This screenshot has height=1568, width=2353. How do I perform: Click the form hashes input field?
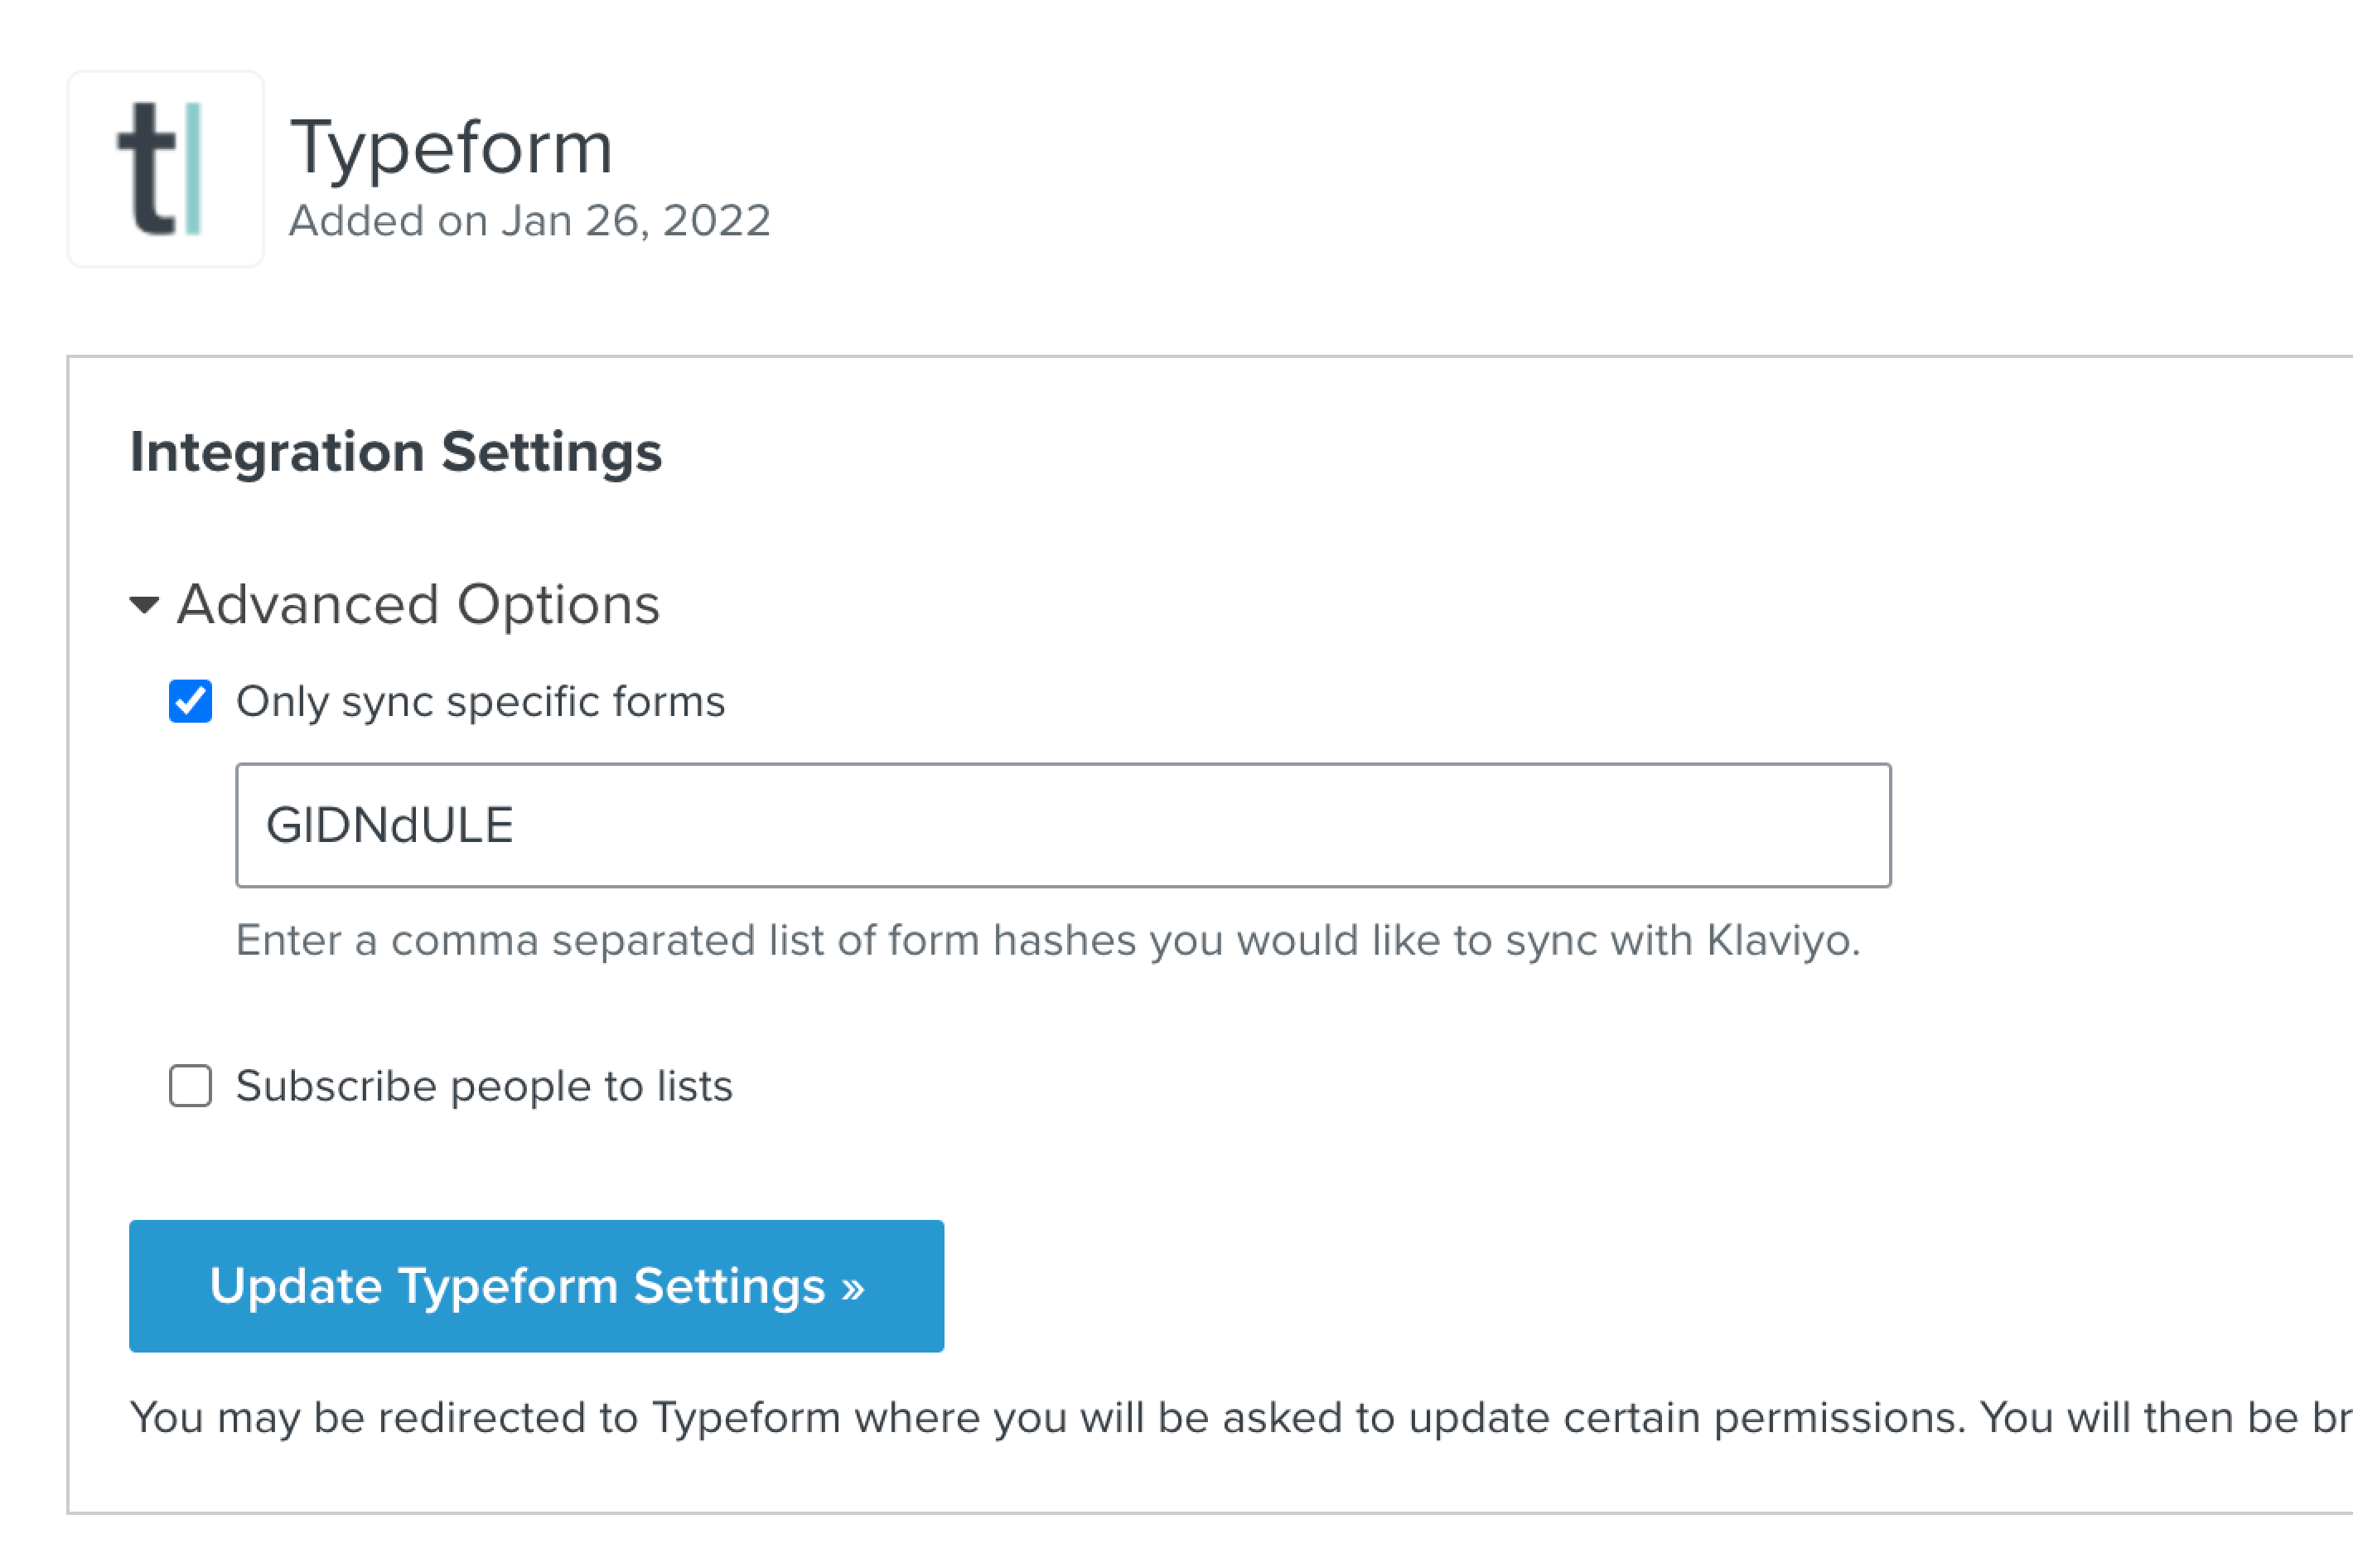point(1062,825)
